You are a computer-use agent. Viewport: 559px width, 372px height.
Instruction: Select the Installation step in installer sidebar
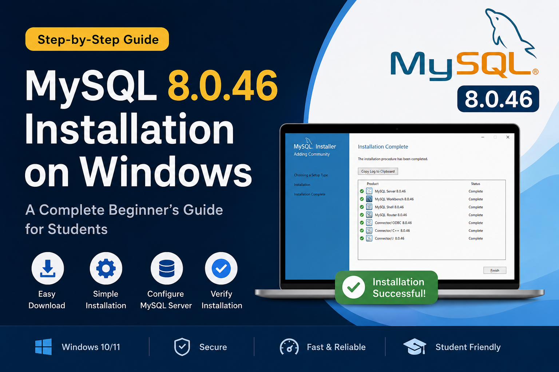tap(302, 185)
